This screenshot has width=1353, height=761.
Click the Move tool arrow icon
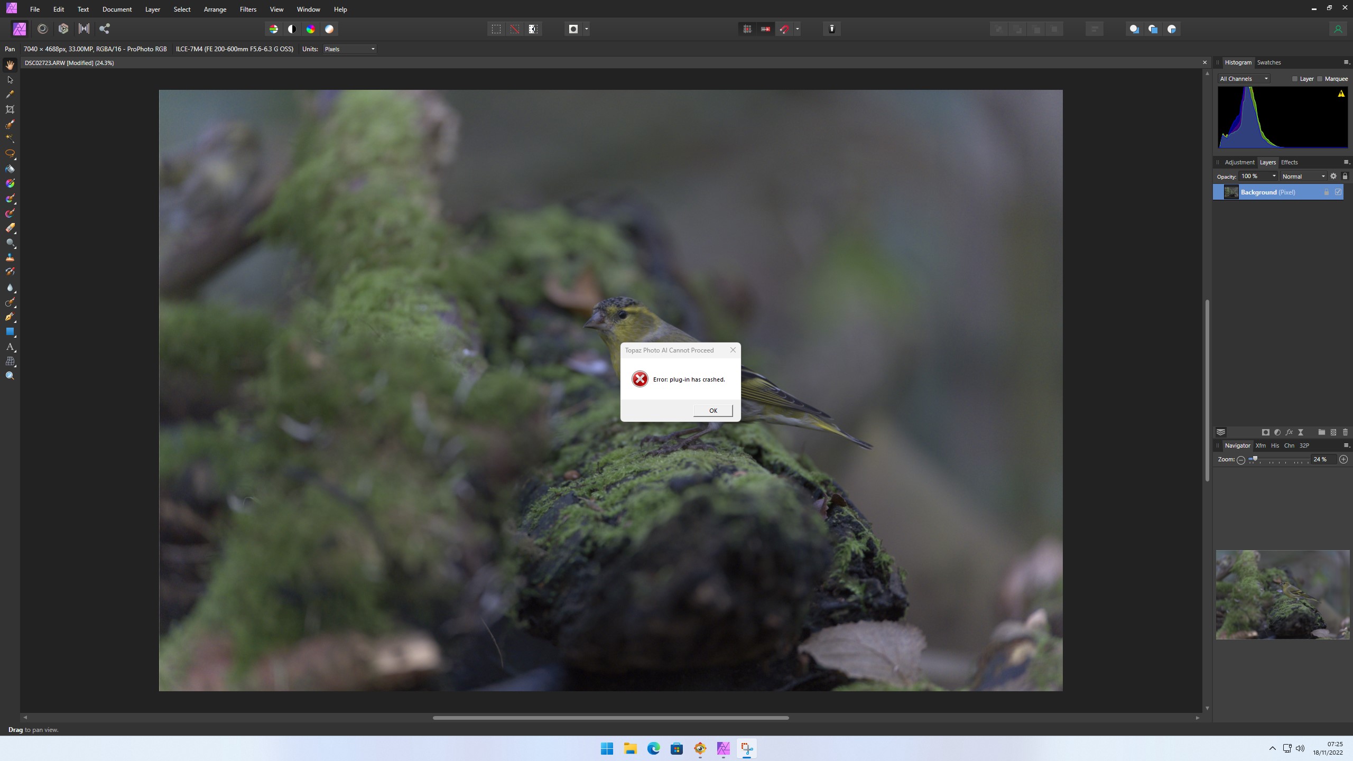tap(10, 80)
